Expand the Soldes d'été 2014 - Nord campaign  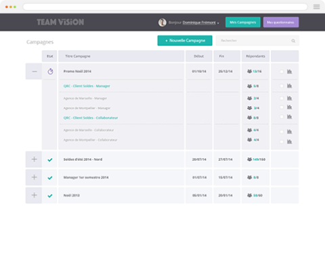pos(34,160)
